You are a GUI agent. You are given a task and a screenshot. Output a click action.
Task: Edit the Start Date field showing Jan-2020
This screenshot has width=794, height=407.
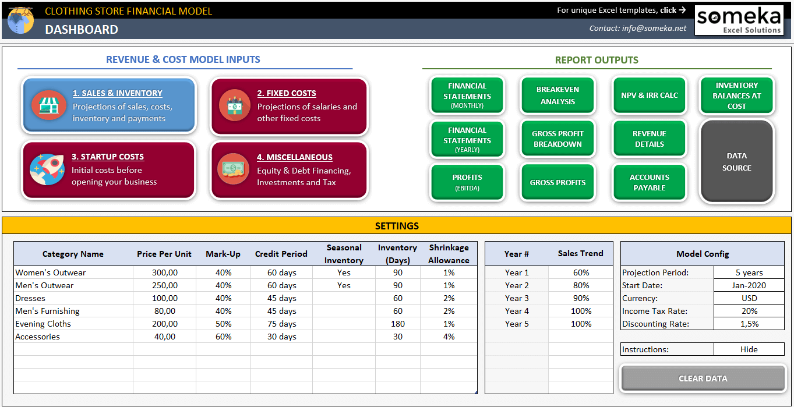point(749,285)
